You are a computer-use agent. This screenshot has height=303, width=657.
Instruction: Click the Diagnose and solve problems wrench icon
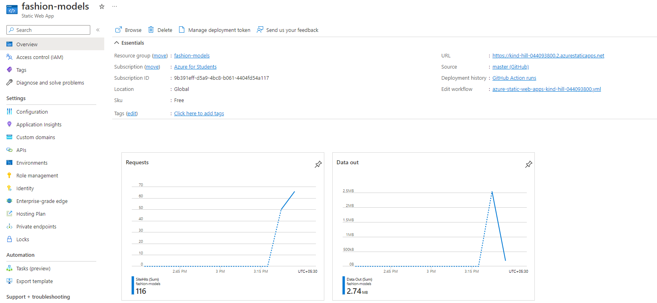pos(10,83)
